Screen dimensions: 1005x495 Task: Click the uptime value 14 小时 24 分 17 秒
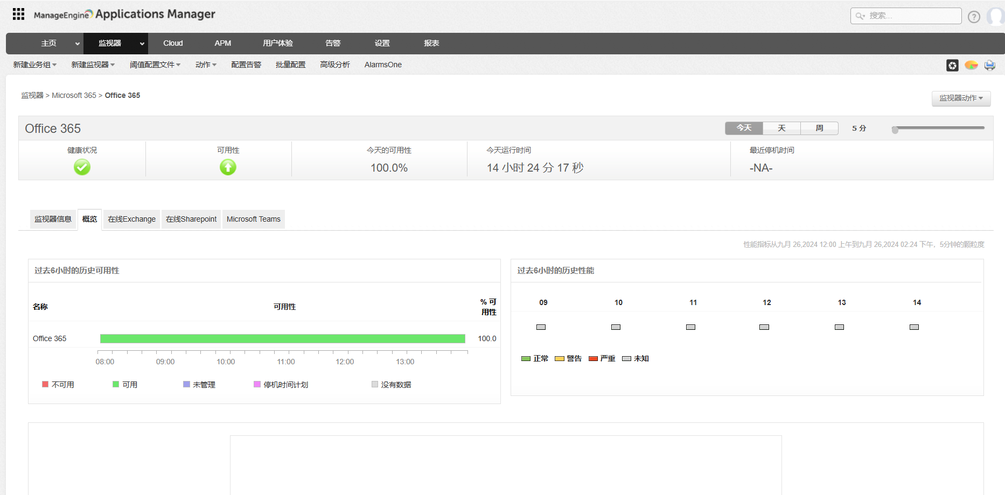(x=535, y=168)
